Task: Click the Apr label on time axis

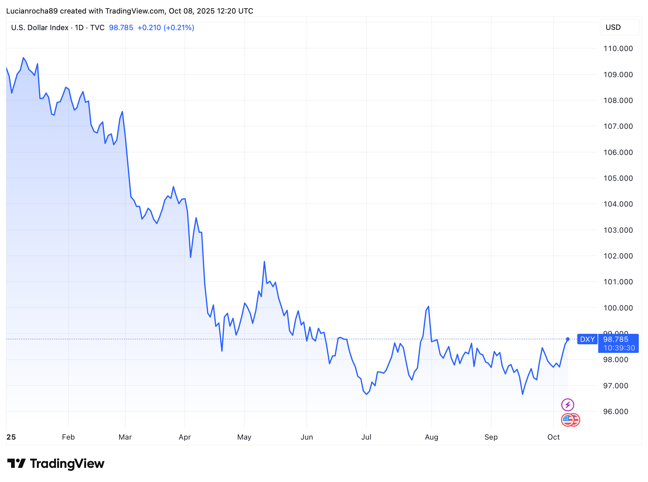Action: click(x=185, y=437)
